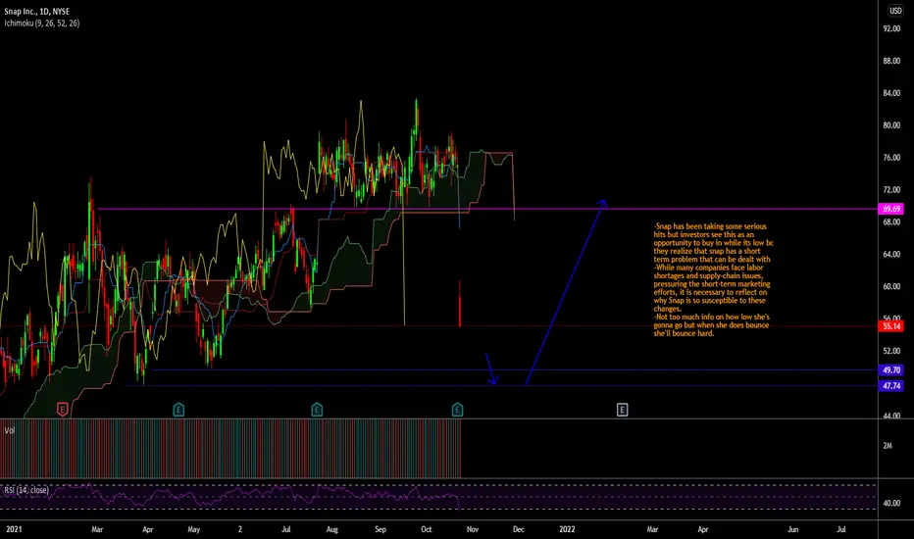Open the earnings marker below late October
The height and width of the screenshot is (539, 914).
coord(458,409)
